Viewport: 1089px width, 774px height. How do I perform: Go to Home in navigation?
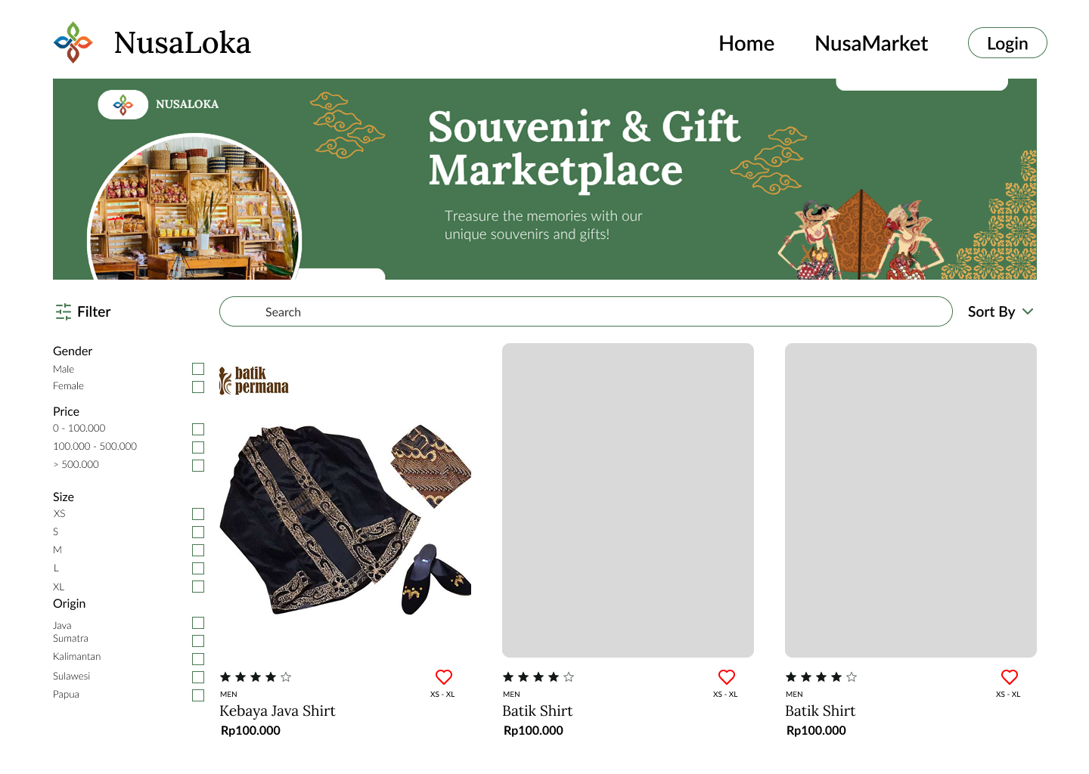pos(746,43)
